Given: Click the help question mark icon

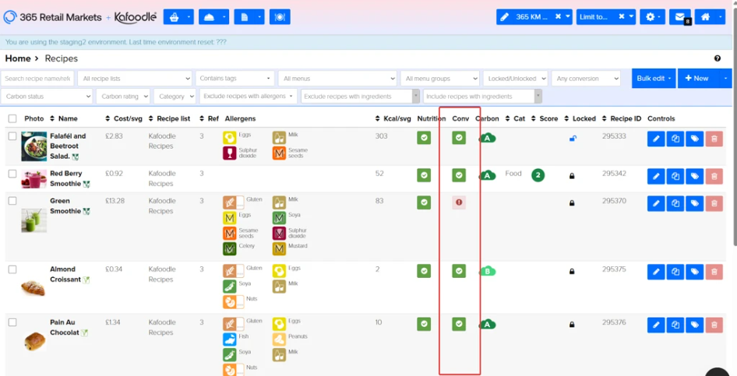Looking at the screenshot, I should point(718,58).
